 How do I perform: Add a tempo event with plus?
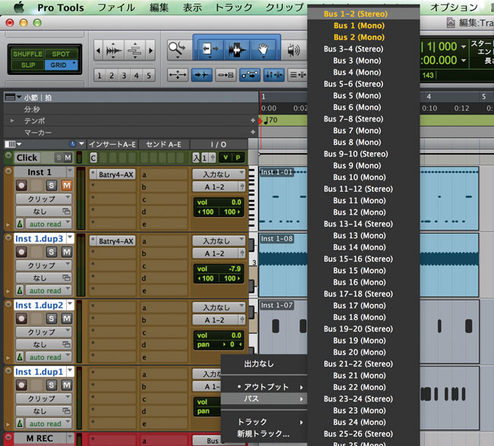point(252,121)
